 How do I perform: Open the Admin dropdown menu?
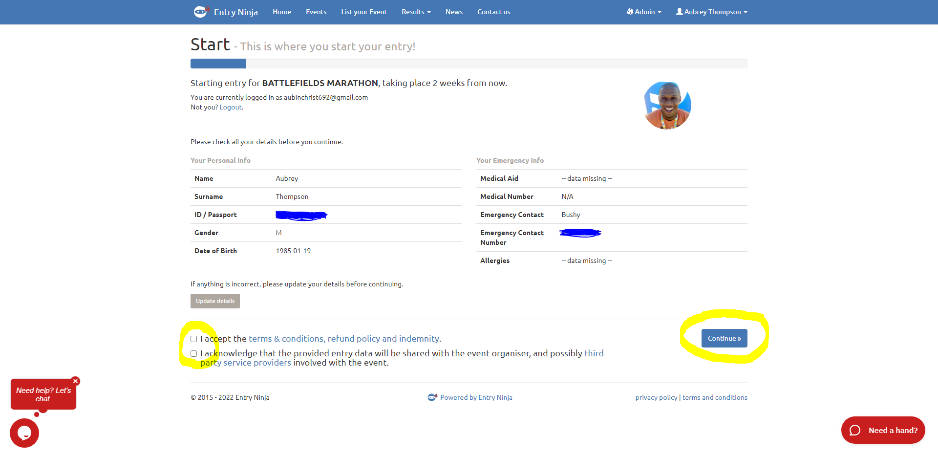644,12
